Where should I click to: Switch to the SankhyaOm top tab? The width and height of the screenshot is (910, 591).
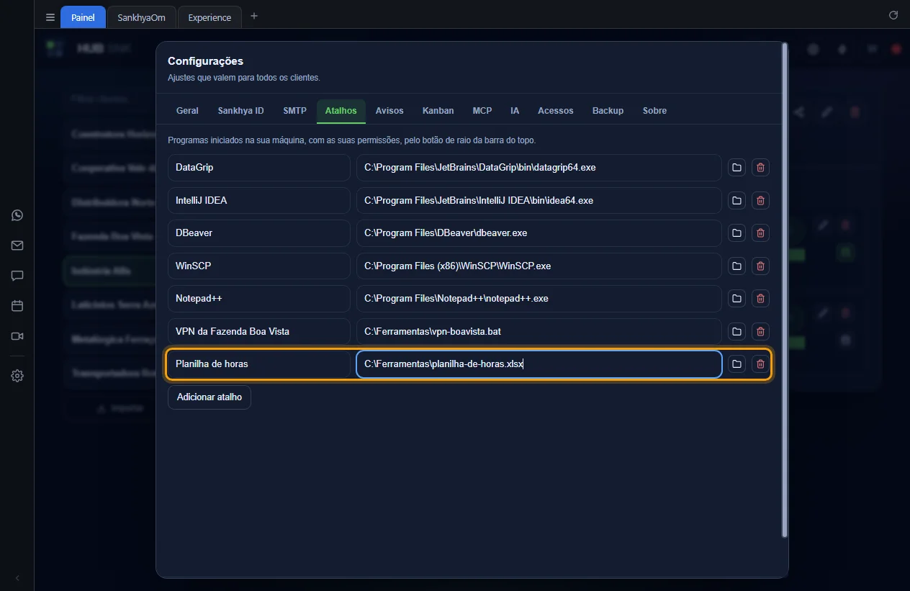coord(141,17)
